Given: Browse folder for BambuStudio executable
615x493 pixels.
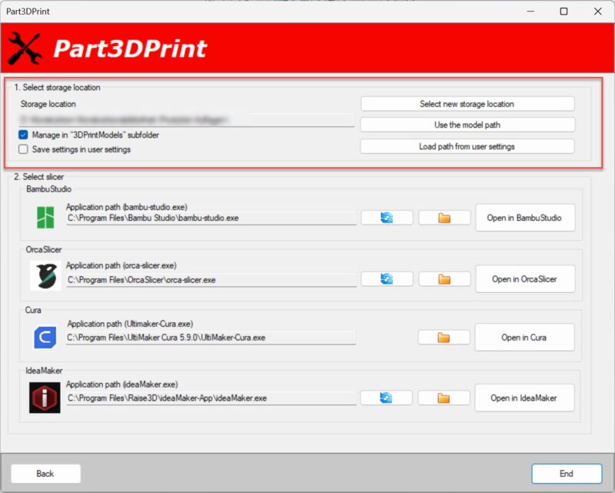Looking at the screenshot, I should click(x=444, y=218).
